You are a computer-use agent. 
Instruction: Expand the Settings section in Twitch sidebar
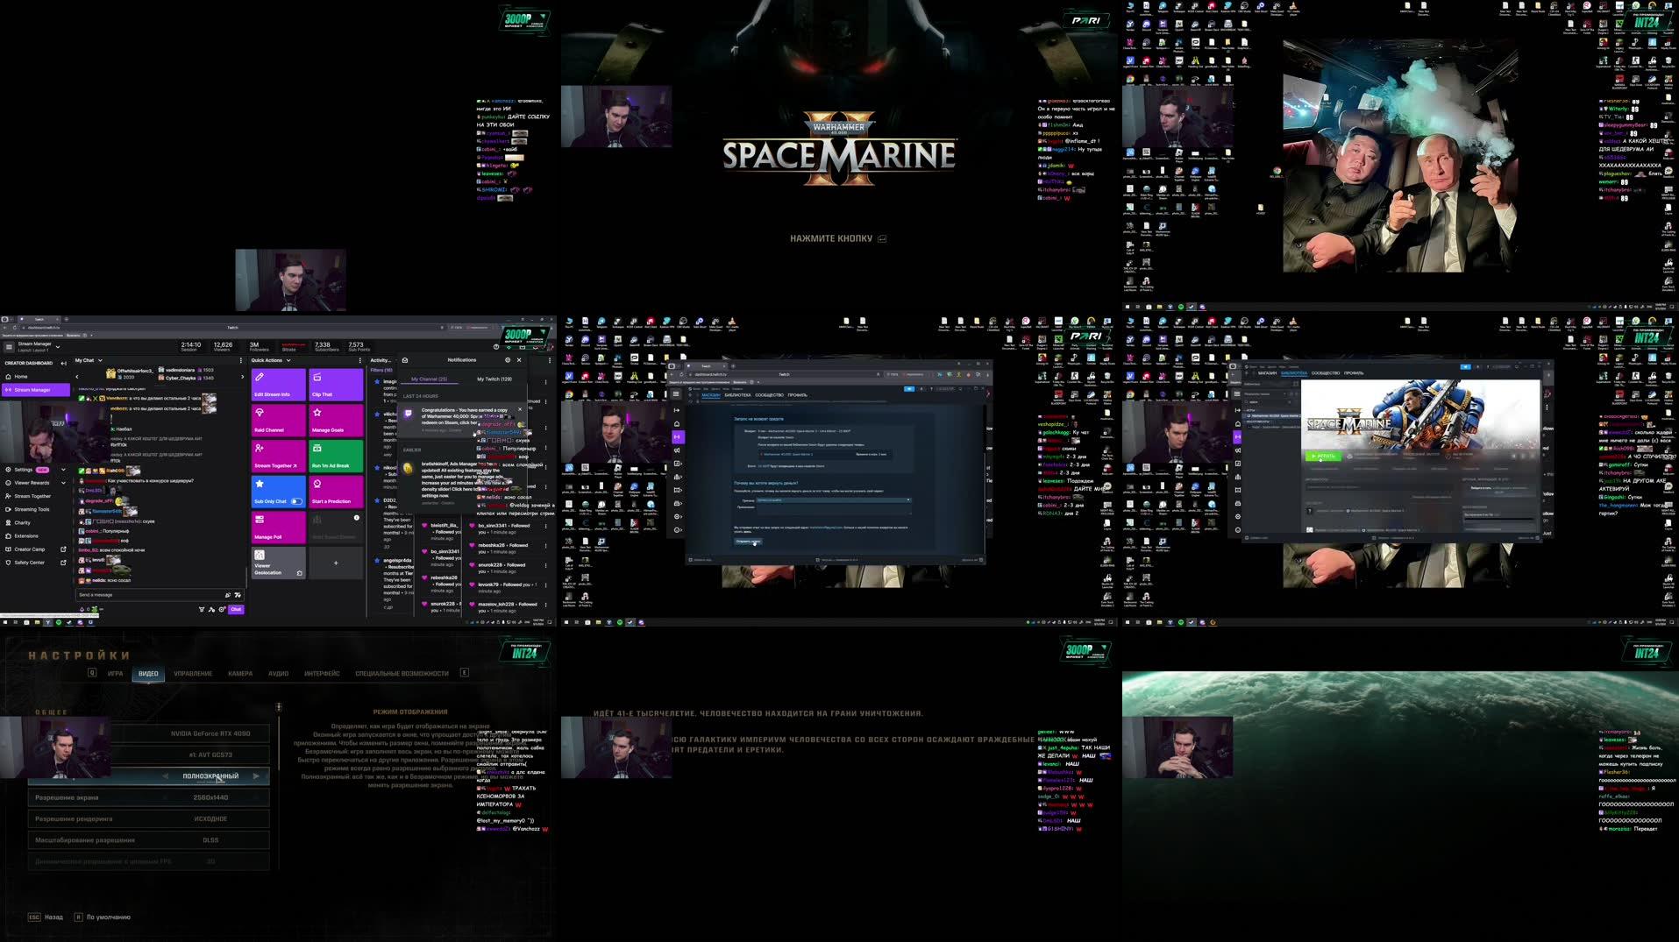coord(35,470)
